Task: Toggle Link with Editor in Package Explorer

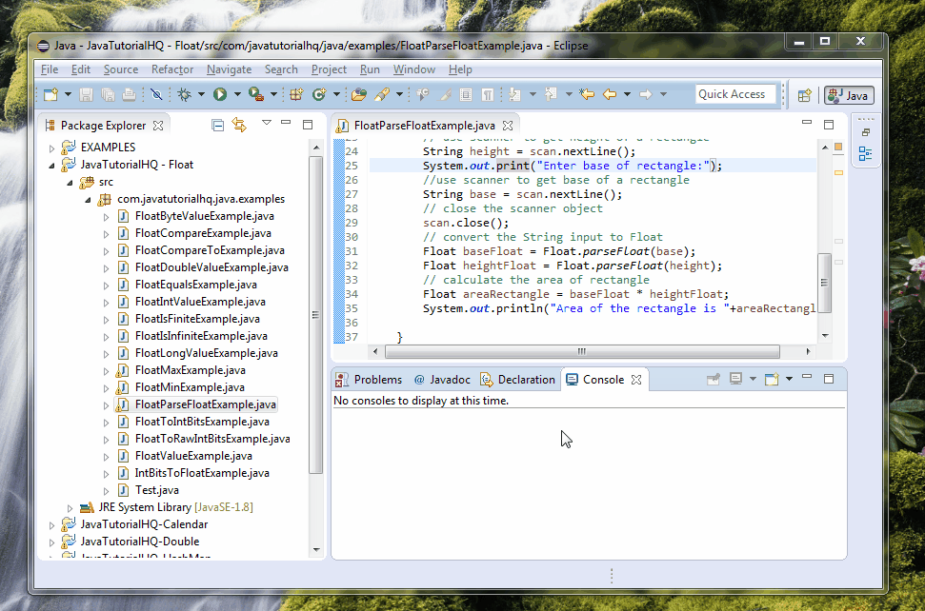Action: 239,125
